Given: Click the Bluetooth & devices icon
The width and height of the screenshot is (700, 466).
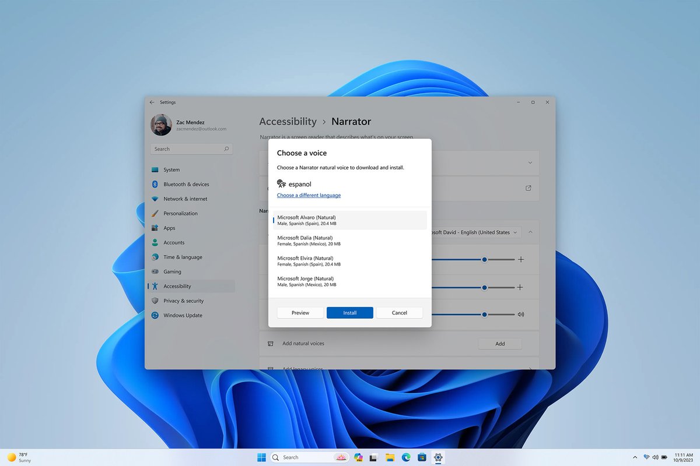Looking at the screenshot, I should [155, 184].
